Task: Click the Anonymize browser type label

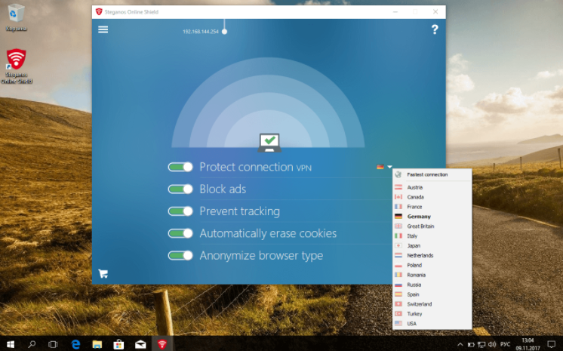Action: [x=261, y=255]
